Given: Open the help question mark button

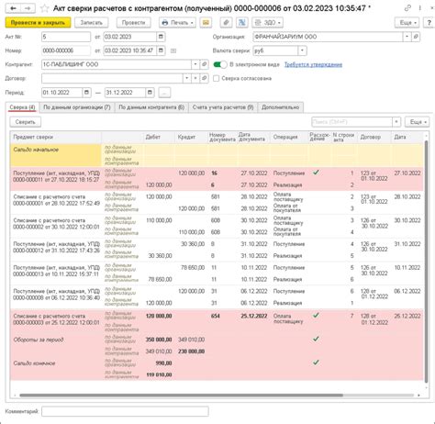Looking at the screenshot, I should tap(429, 23).
